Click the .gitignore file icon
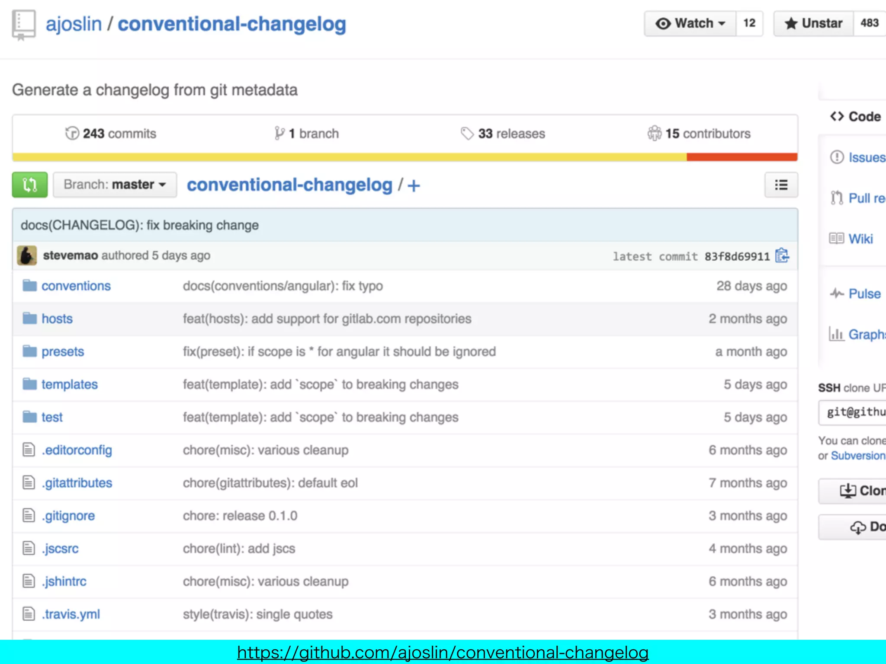The height and width of the screenshot is (664, 886). [29, 515]
